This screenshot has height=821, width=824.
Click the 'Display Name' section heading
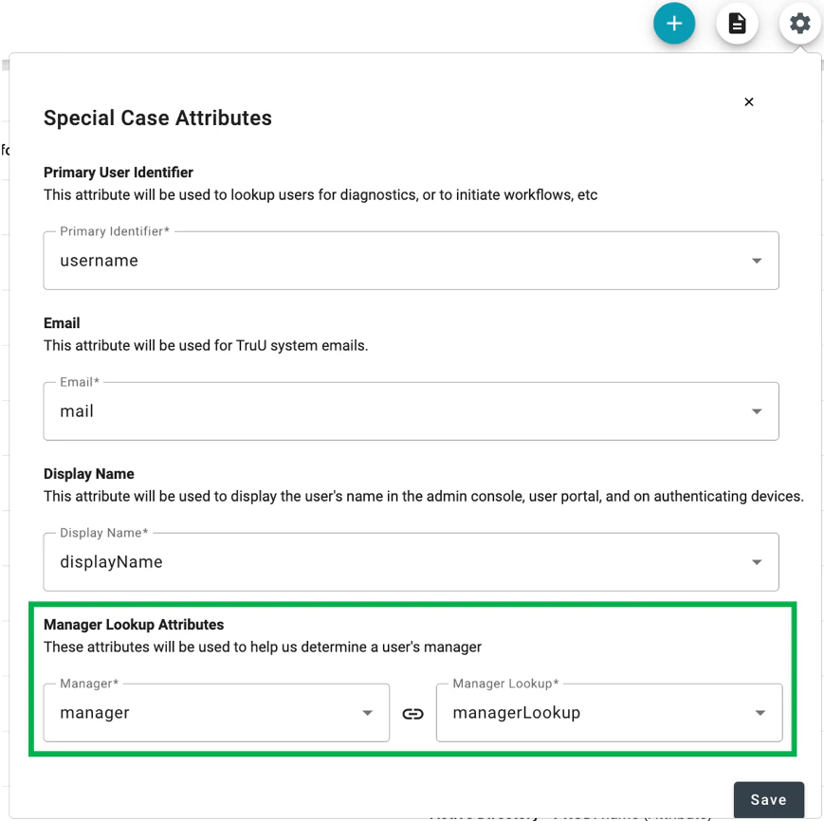pos(89,474)
